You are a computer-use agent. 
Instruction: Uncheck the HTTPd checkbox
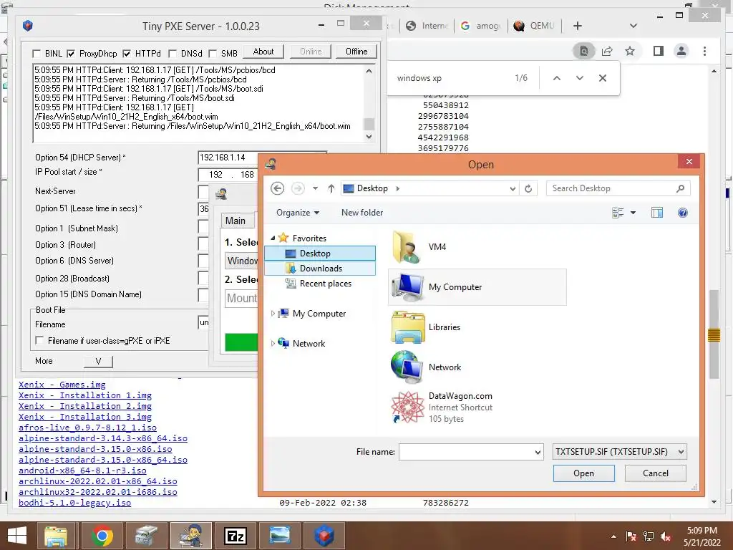click(x=126, y=53)
